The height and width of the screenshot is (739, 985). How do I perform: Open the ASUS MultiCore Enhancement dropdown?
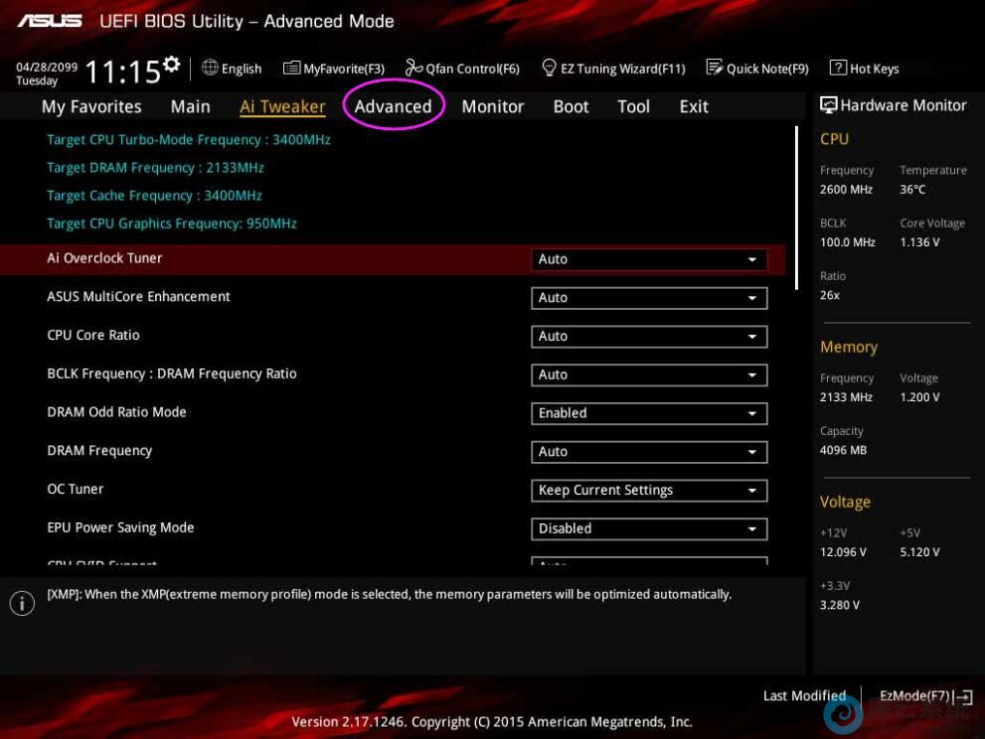pyautogui.click(x=649, y=298)
